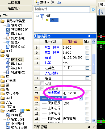
Task: Pin the 属性编辑器 panel
Action: pyautogui.click(x=89, y=36)
